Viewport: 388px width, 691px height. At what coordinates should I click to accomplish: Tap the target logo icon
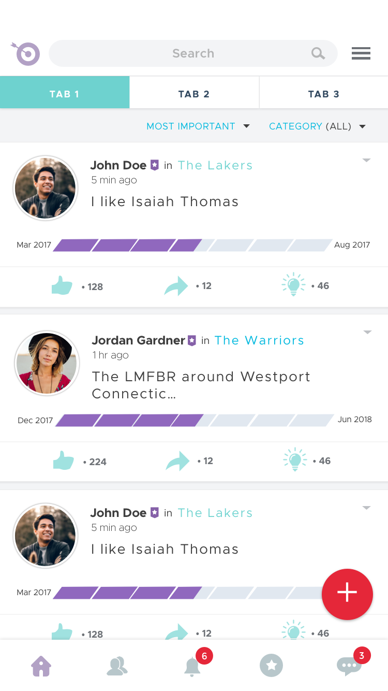pos(25,53)
